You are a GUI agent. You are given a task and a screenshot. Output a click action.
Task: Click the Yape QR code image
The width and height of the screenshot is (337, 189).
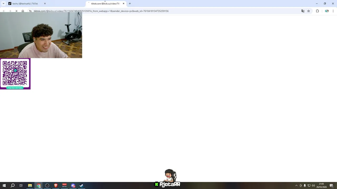click(15, 74)
